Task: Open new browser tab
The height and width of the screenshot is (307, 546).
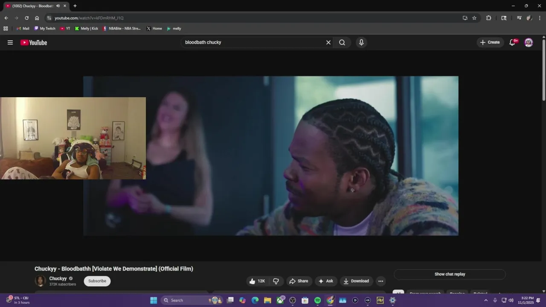Action: [75, 6]
